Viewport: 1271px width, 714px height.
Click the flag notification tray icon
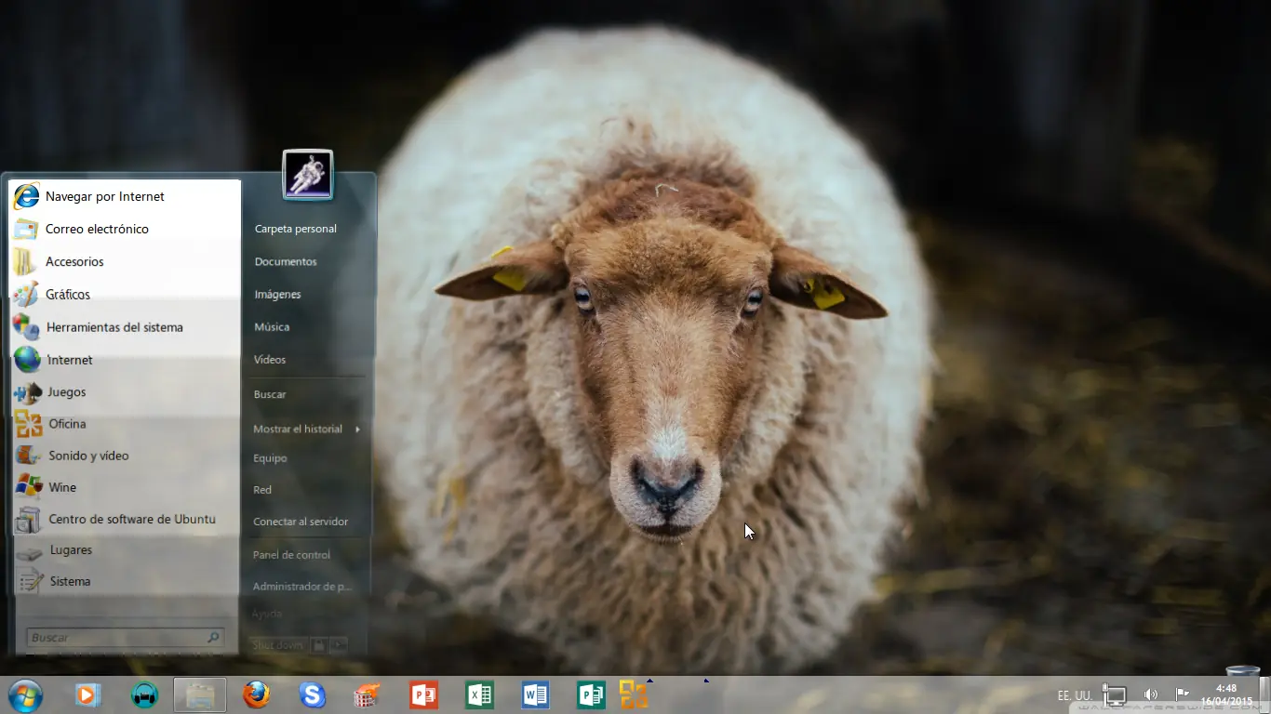1183,694
